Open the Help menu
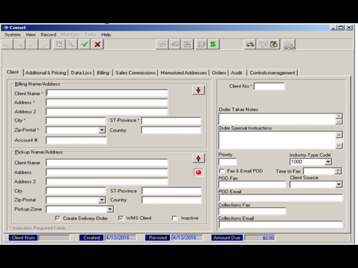Image resolution: width=358 pixels, height=268 pixels. (106, 35)
